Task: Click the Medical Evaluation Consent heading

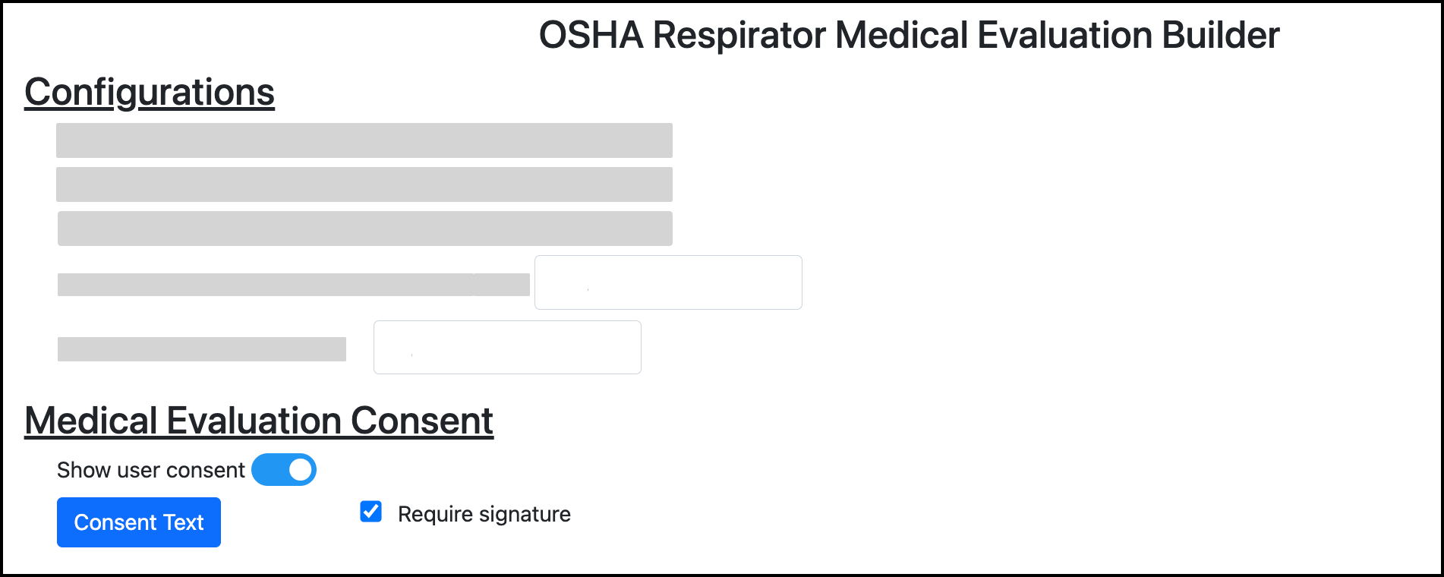Action: coord(259,421)
